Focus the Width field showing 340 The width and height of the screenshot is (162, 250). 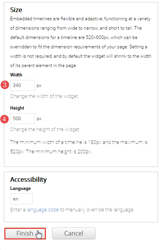tap(23, 85)
